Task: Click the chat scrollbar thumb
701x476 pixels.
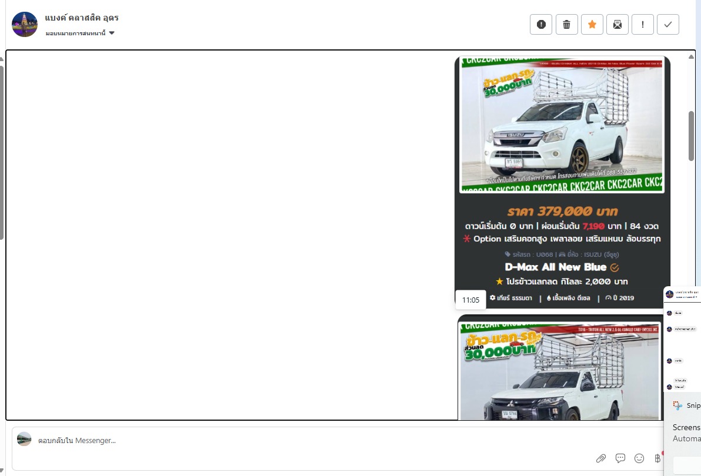Action: point(691,136)
